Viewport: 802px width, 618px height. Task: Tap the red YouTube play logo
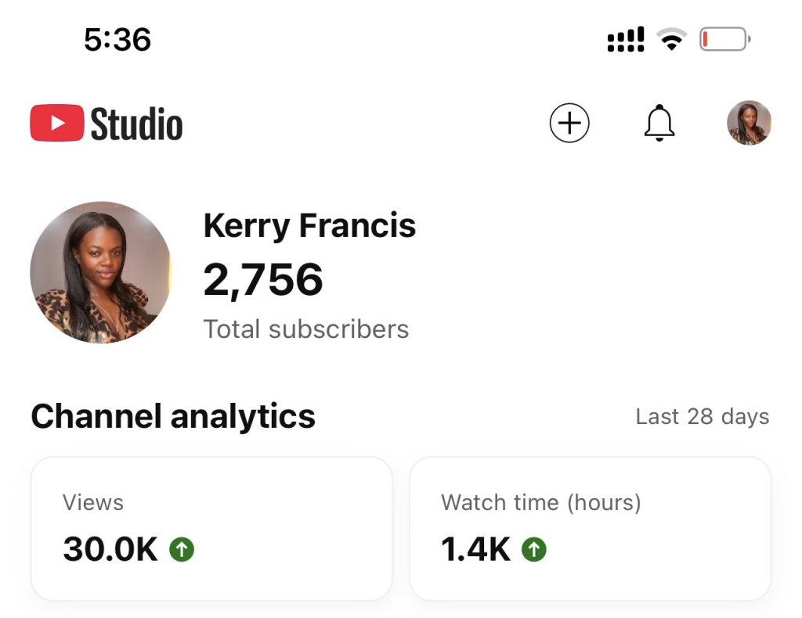coord(57,124)
